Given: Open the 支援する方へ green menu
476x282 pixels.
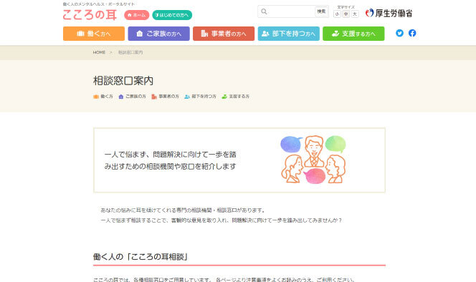Looking at the screenshot, I should pos(353,34).
